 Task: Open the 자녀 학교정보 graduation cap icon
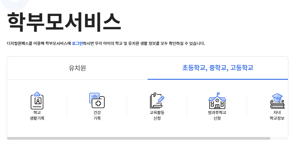(x=277, y=101)
